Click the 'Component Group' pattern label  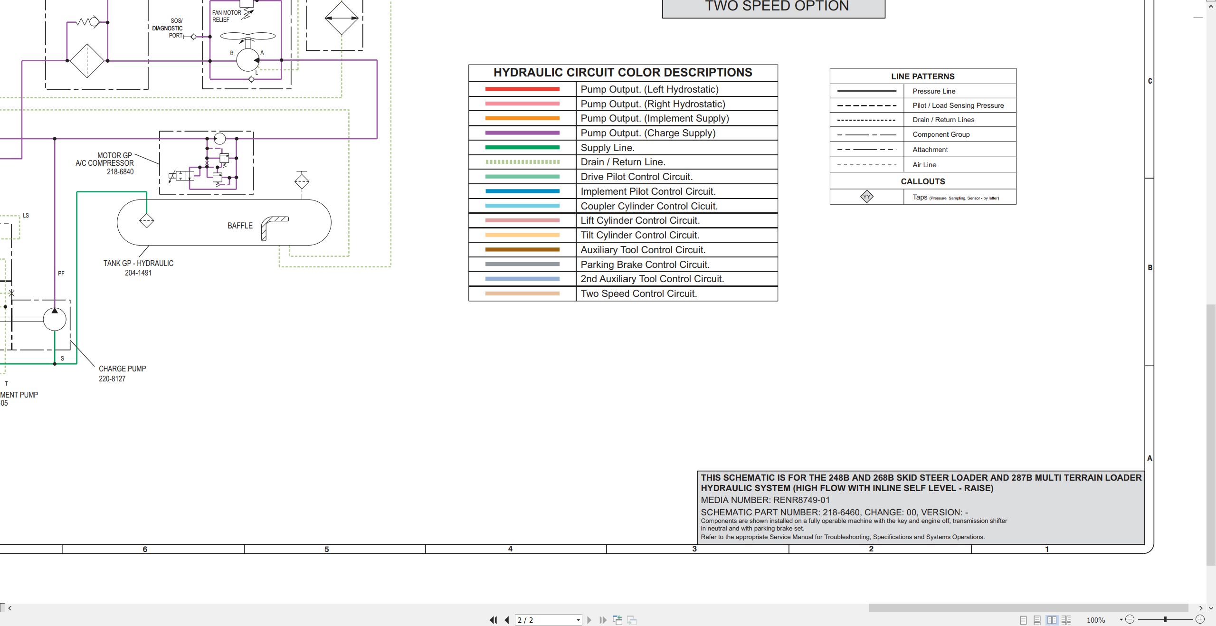[940, 134]
